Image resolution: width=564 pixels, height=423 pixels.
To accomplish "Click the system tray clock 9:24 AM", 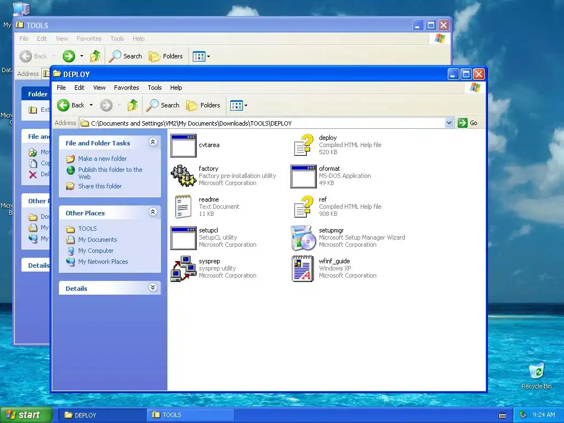I will (x=544, y=415).
